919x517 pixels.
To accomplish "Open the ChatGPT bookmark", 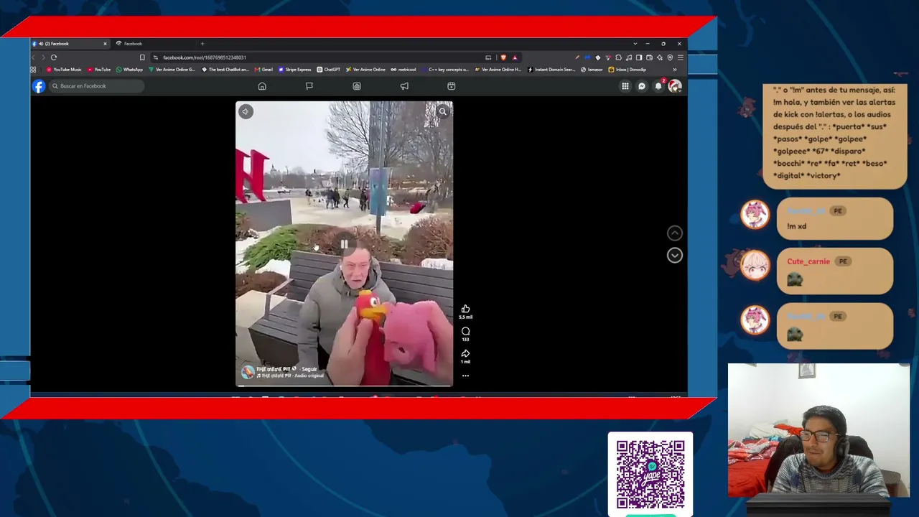I will click(x=328, y=70).
